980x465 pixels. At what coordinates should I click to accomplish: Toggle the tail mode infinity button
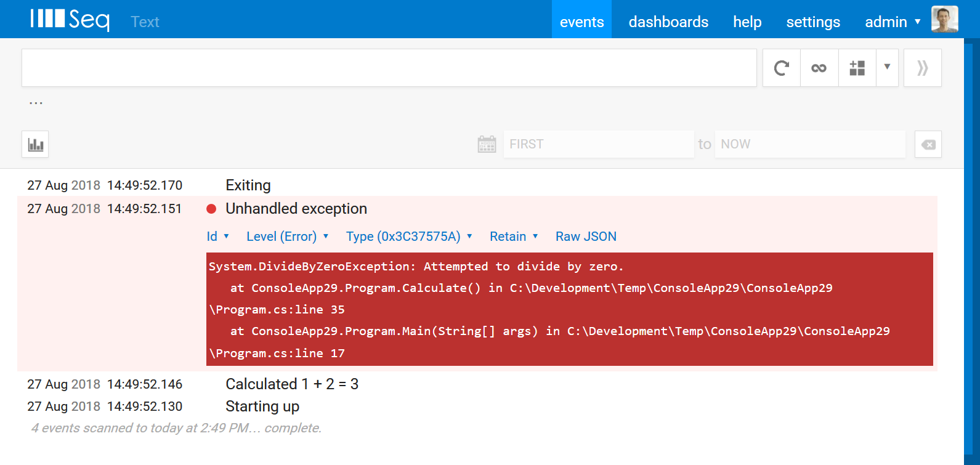click(819, 68)
